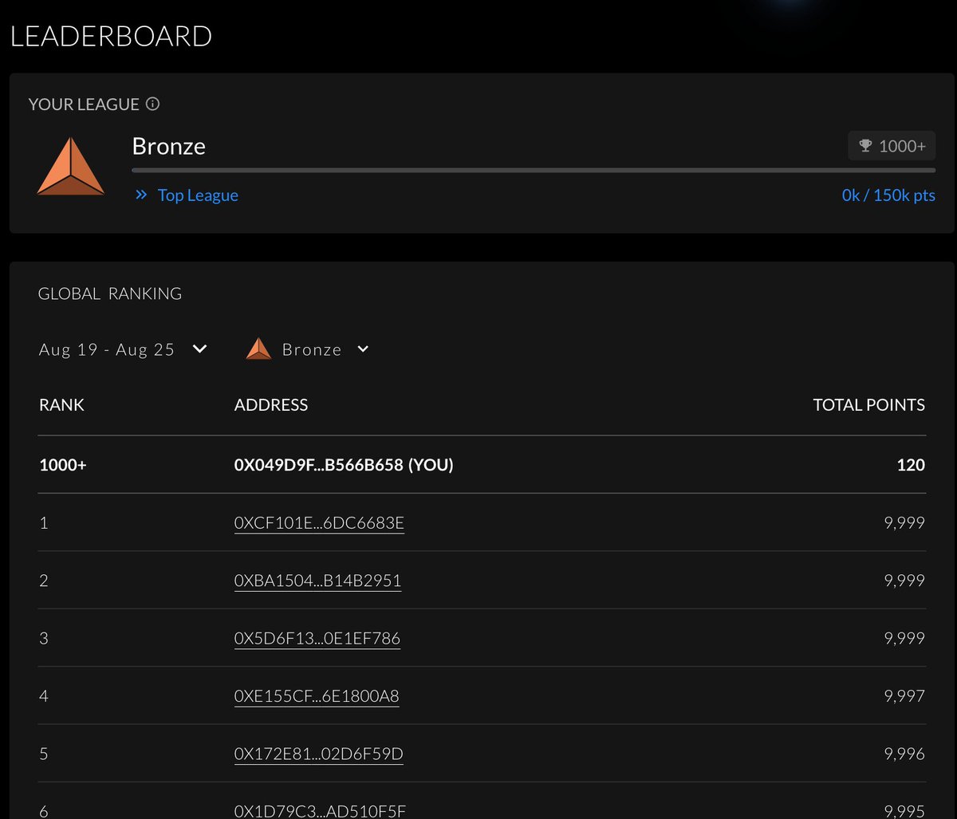Screen dimensions: 957x819
Task: Click the GLOBAL RANKING heading
Action: pos(110,293)
